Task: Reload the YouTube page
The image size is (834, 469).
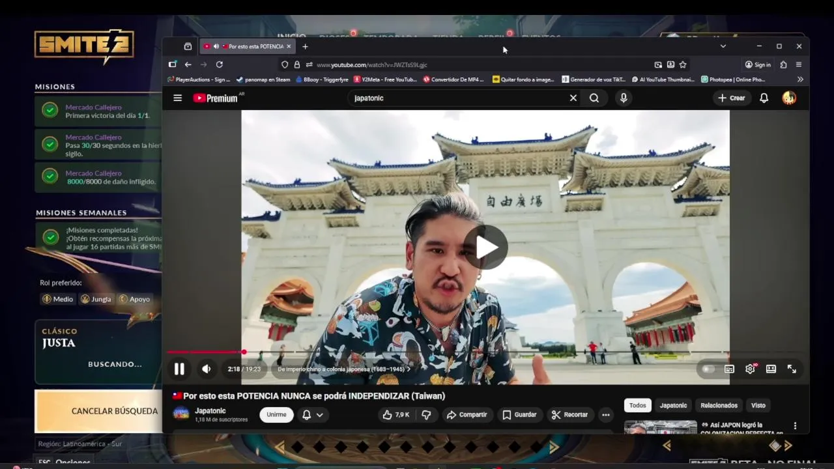Action: pyautogui.click(x=219, y=64)
